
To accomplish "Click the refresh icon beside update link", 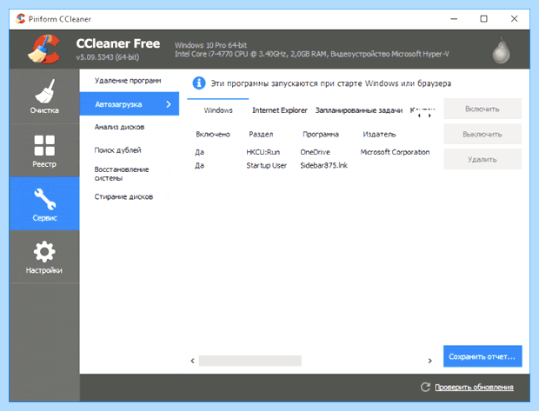I will tap(425, 387).
